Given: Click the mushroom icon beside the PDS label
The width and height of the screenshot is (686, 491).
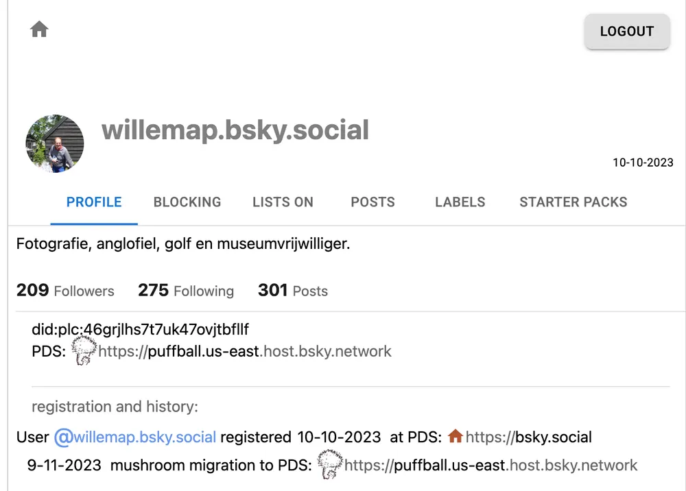Looking at the screenshot, I should (x=84, y=350).
